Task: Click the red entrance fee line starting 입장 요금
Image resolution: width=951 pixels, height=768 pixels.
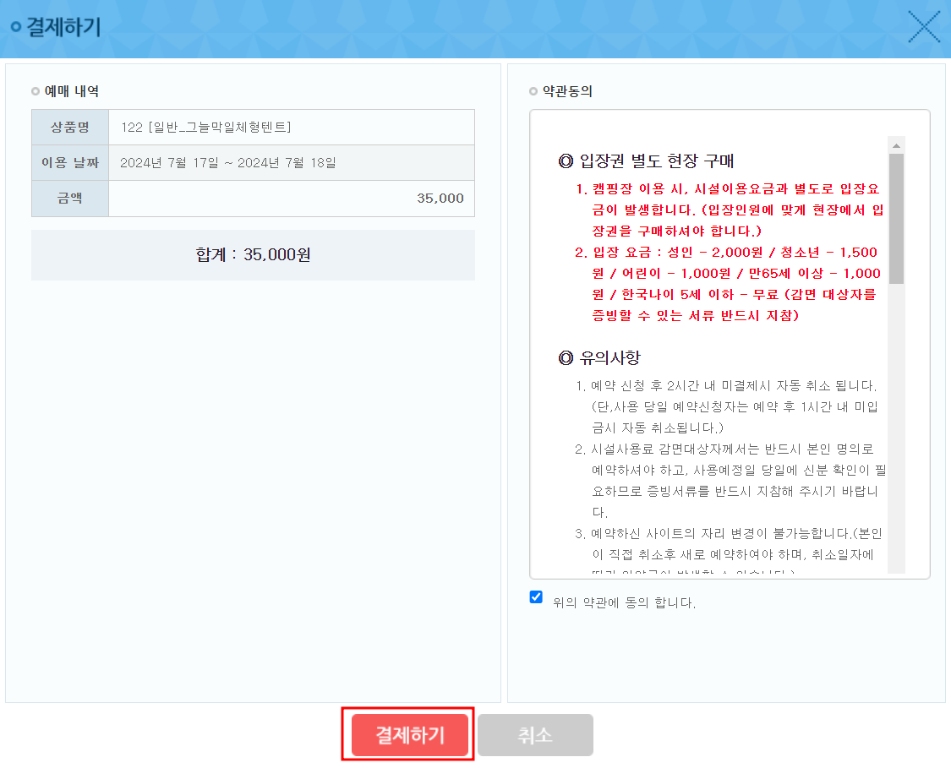Action: pos(728,284)
